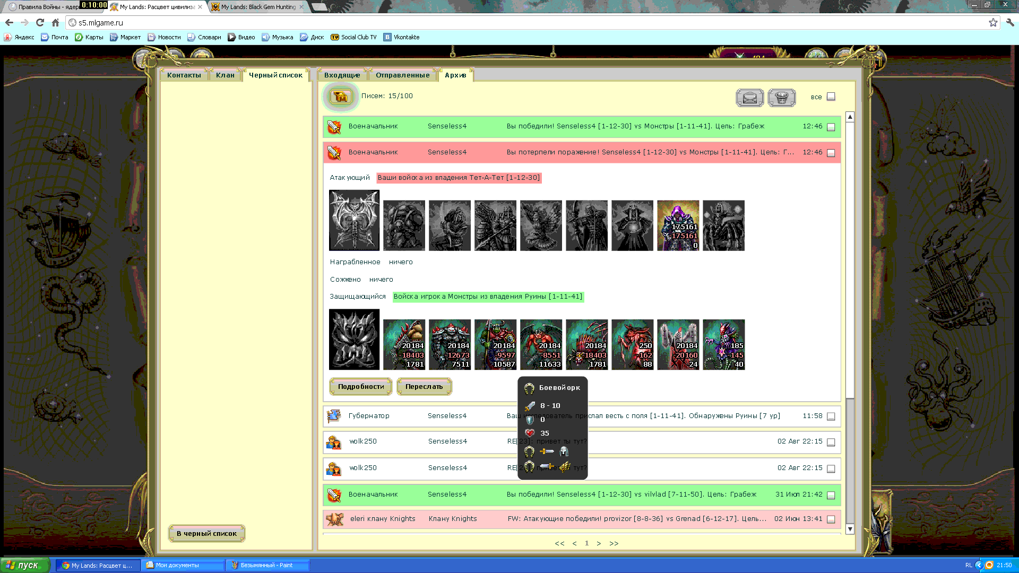Collapse the expanded defeat battle report
1019x573 pixels.
(x=582, y=152)
